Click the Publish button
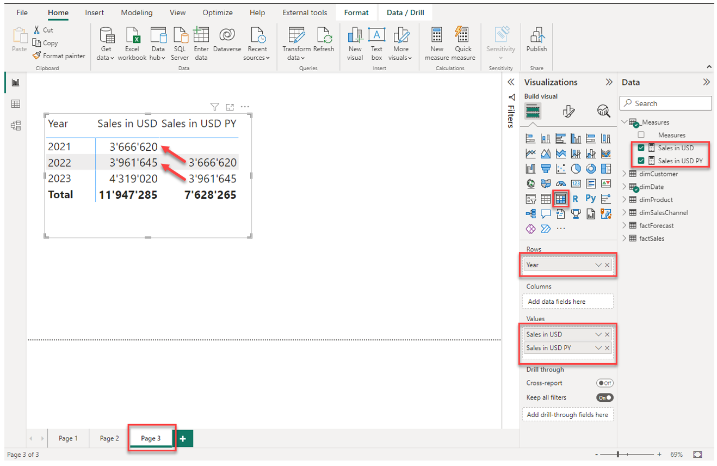 coord(536,40)
